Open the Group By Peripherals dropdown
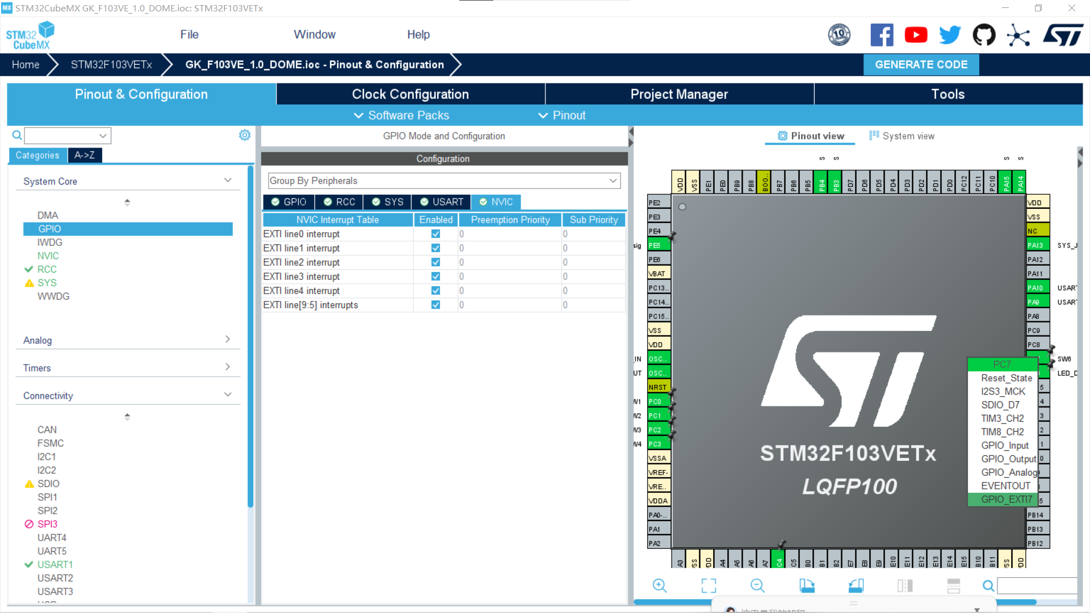Screen dimensions: 1090x613 click(x=613, y=180)
